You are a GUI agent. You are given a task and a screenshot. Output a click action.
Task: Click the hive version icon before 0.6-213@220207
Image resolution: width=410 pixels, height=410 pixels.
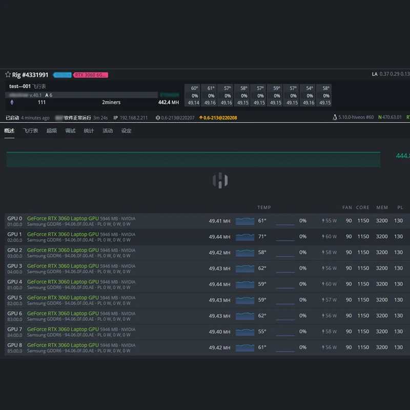click(158, 118)
